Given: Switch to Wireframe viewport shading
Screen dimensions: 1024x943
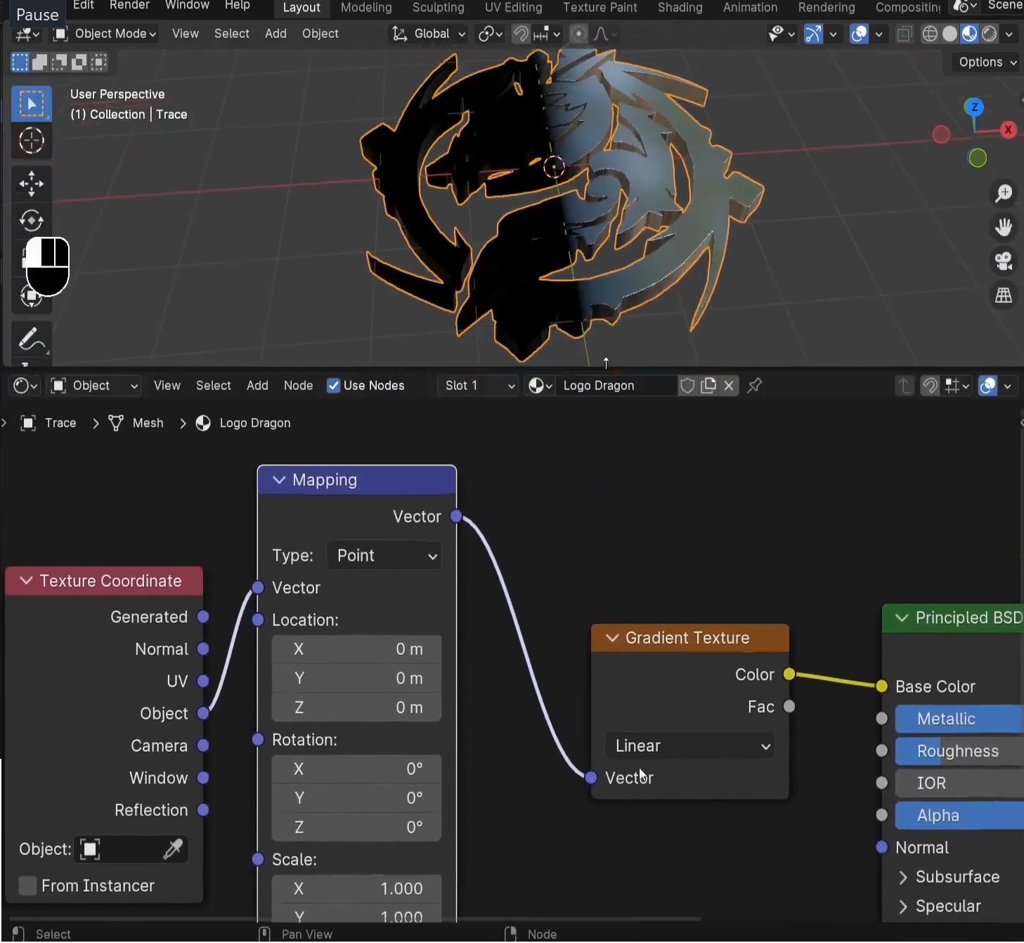Looking at the screenshot, I should pos(929,33).
